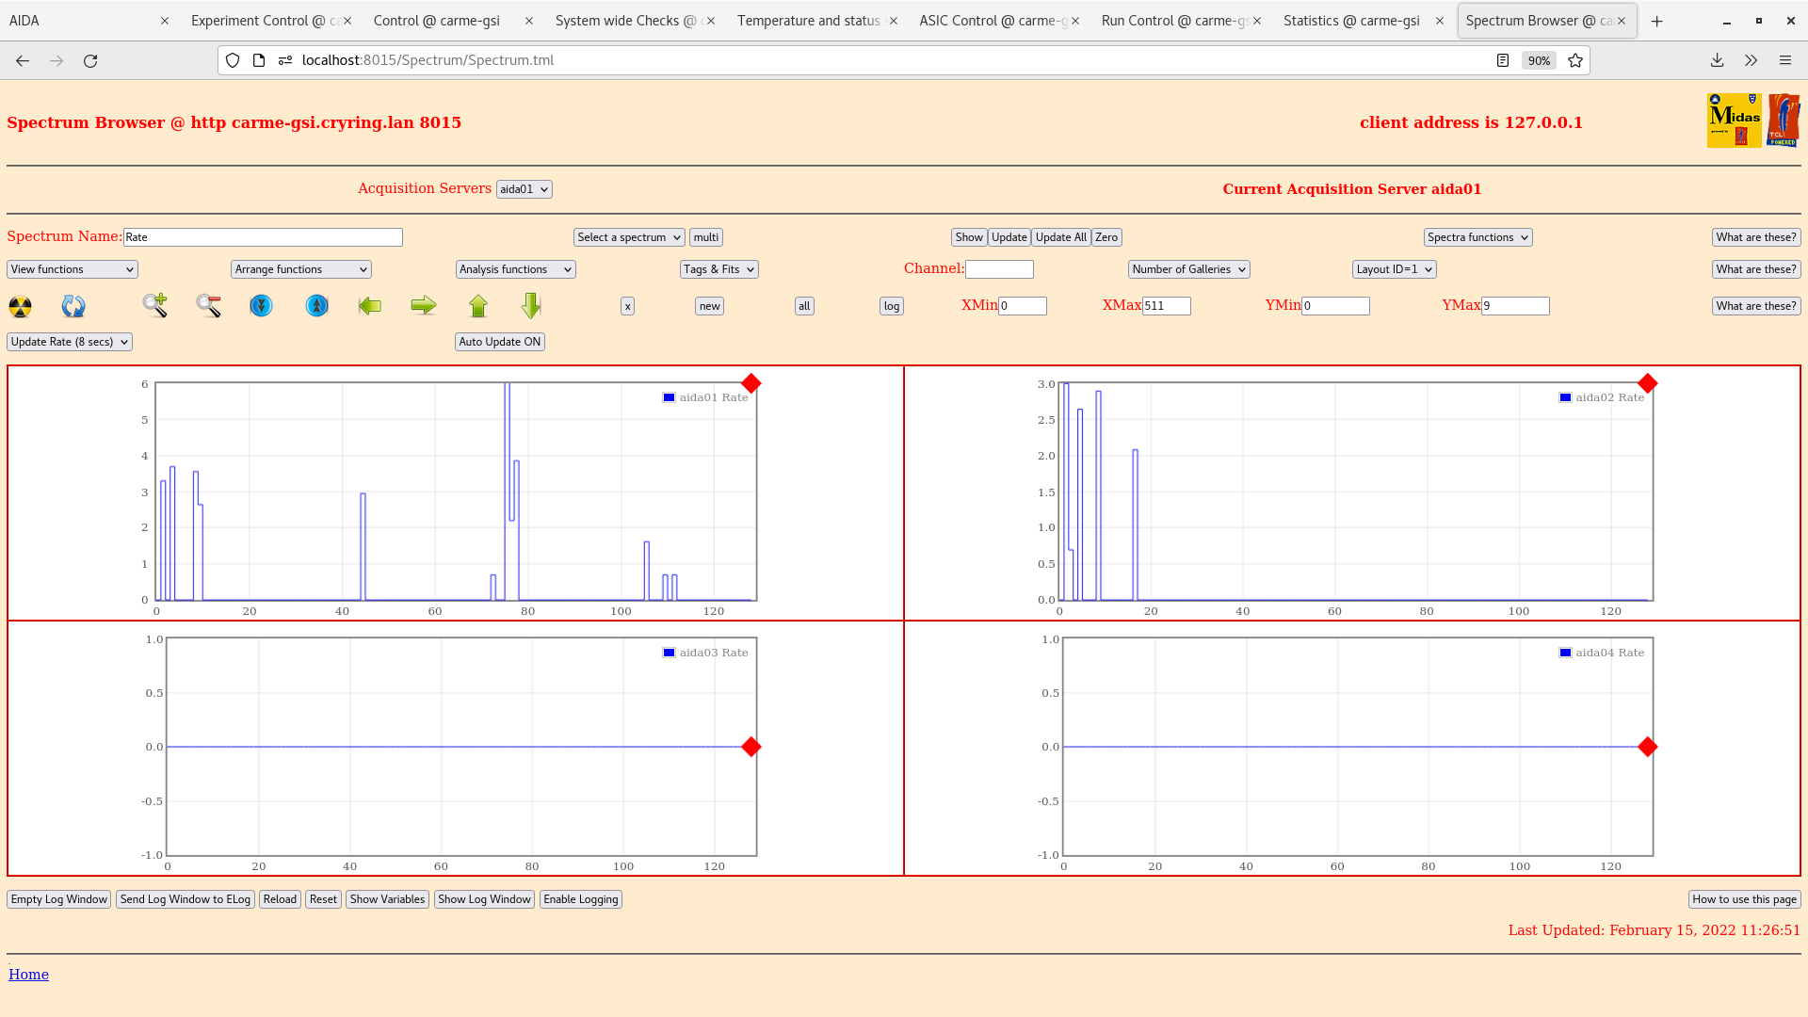Open the browser downloads icon

click(1717, 60)
